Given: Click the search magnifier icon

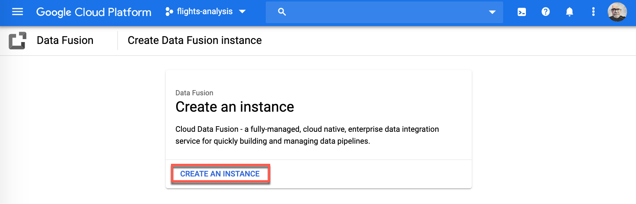Looking at the screenshot, I should [282, 12].
